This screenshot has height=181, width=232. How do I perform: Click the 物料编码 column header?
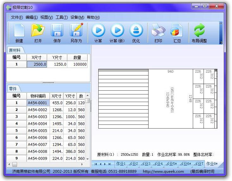[x=38, y=96]
